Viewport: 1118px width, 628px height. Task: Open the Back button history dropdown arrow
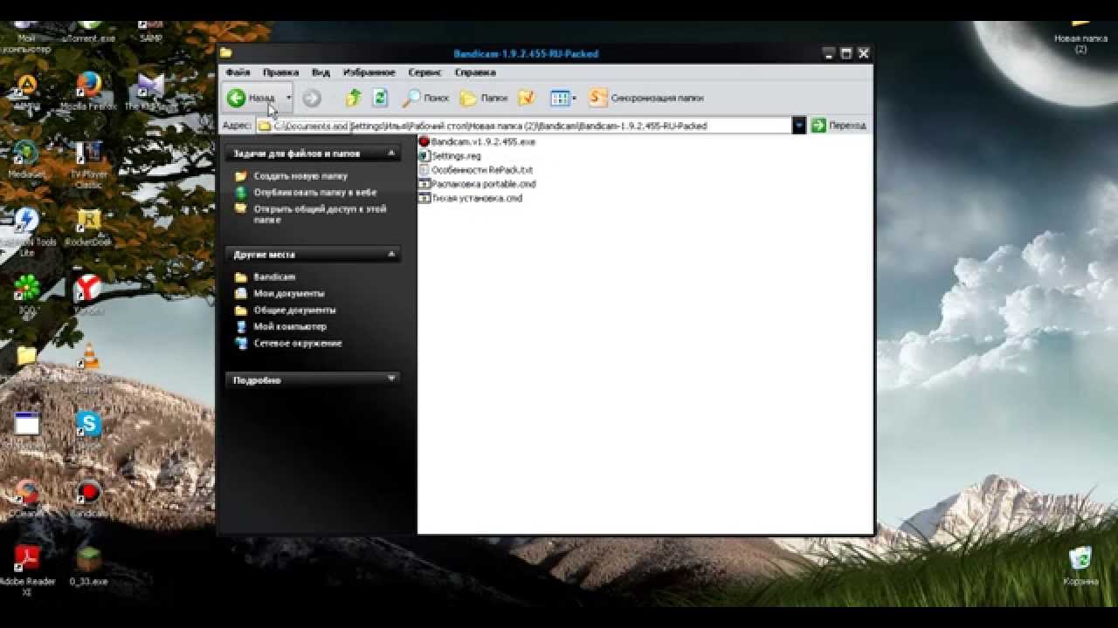coord(288,98)
